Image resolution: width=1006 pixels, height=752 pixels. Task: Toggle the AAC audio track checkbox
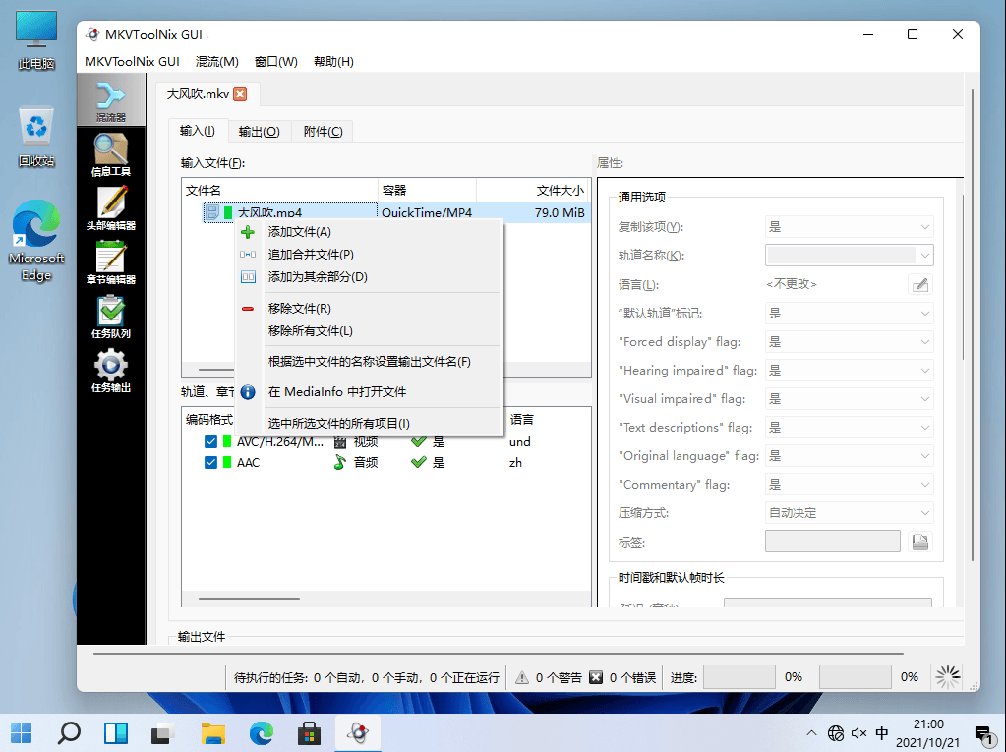tap(210, 462)
